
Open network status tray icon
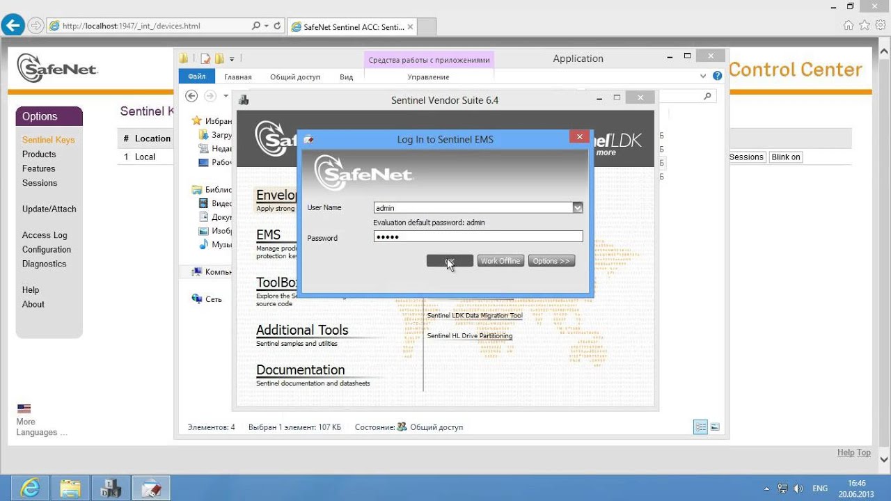783,488
